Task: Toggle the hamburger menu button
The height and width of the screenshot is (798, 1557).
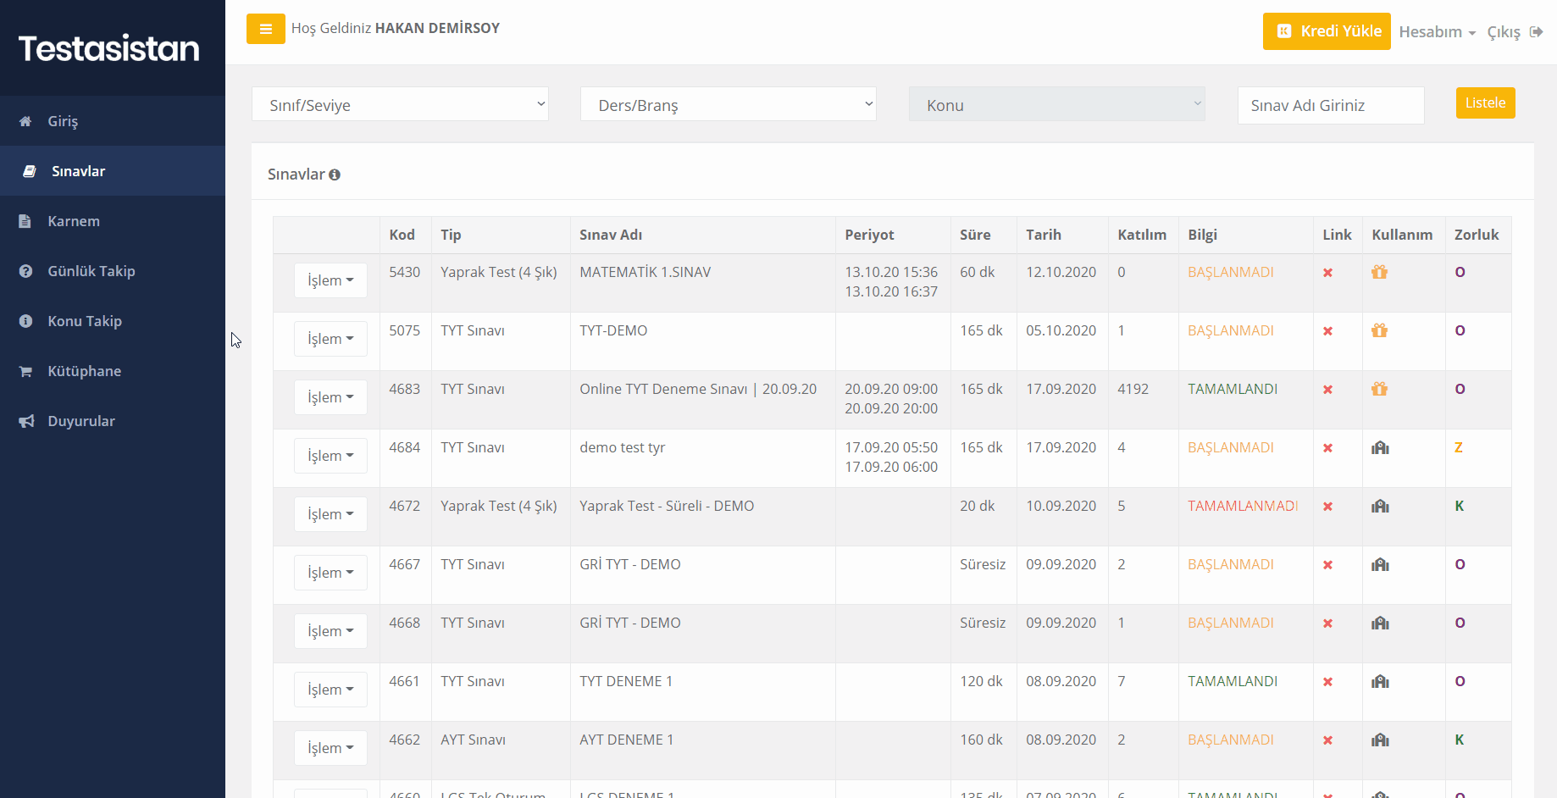Action: [x=265, y=29]
